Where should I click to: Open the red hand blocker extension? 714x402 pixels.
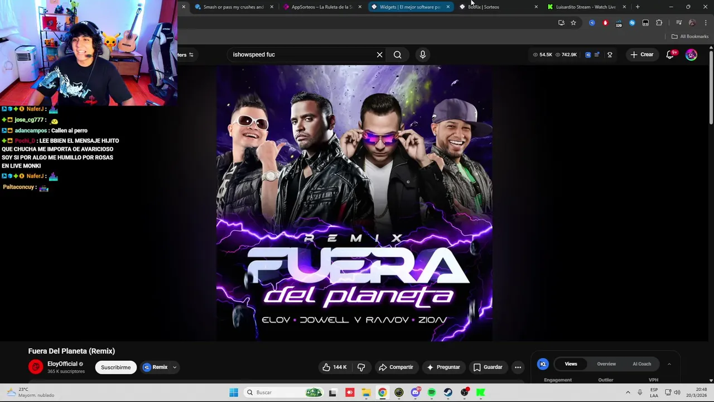[605, 23]
